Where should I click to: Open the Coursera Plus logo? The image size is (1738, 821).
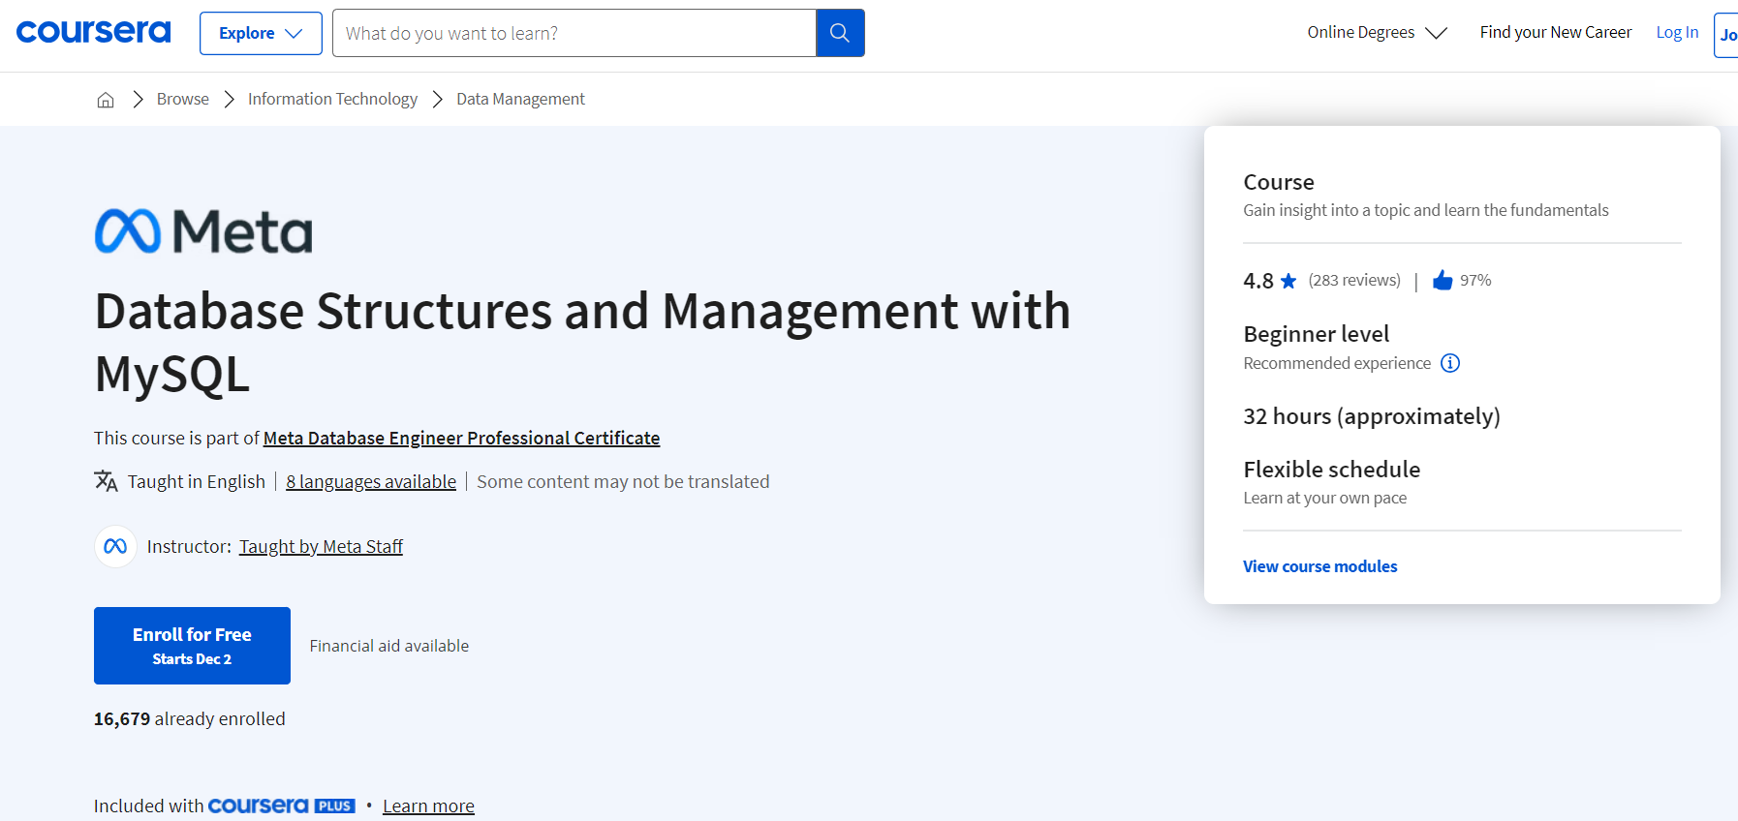pyautogui.click(x=282, y=806)
